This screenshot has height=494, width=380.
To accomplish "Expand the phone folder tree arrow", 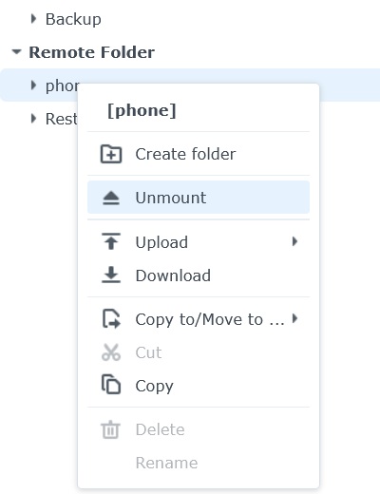I will pos(33,85).
